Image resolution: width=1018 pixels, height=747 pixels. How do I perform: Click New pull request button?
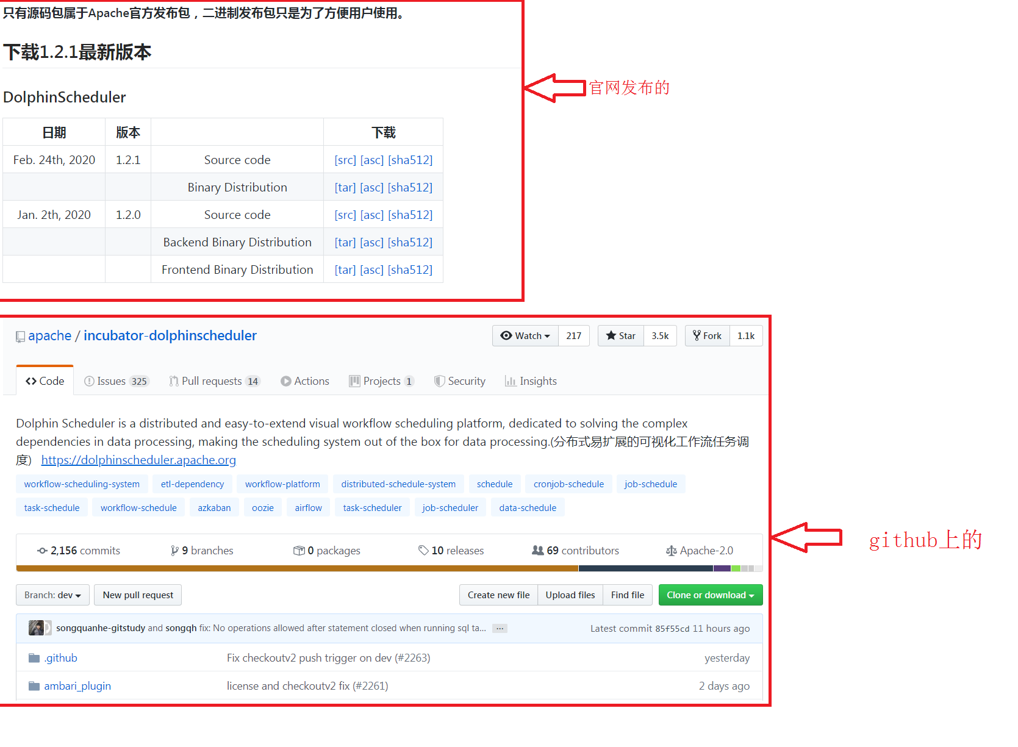coord(138,595)
